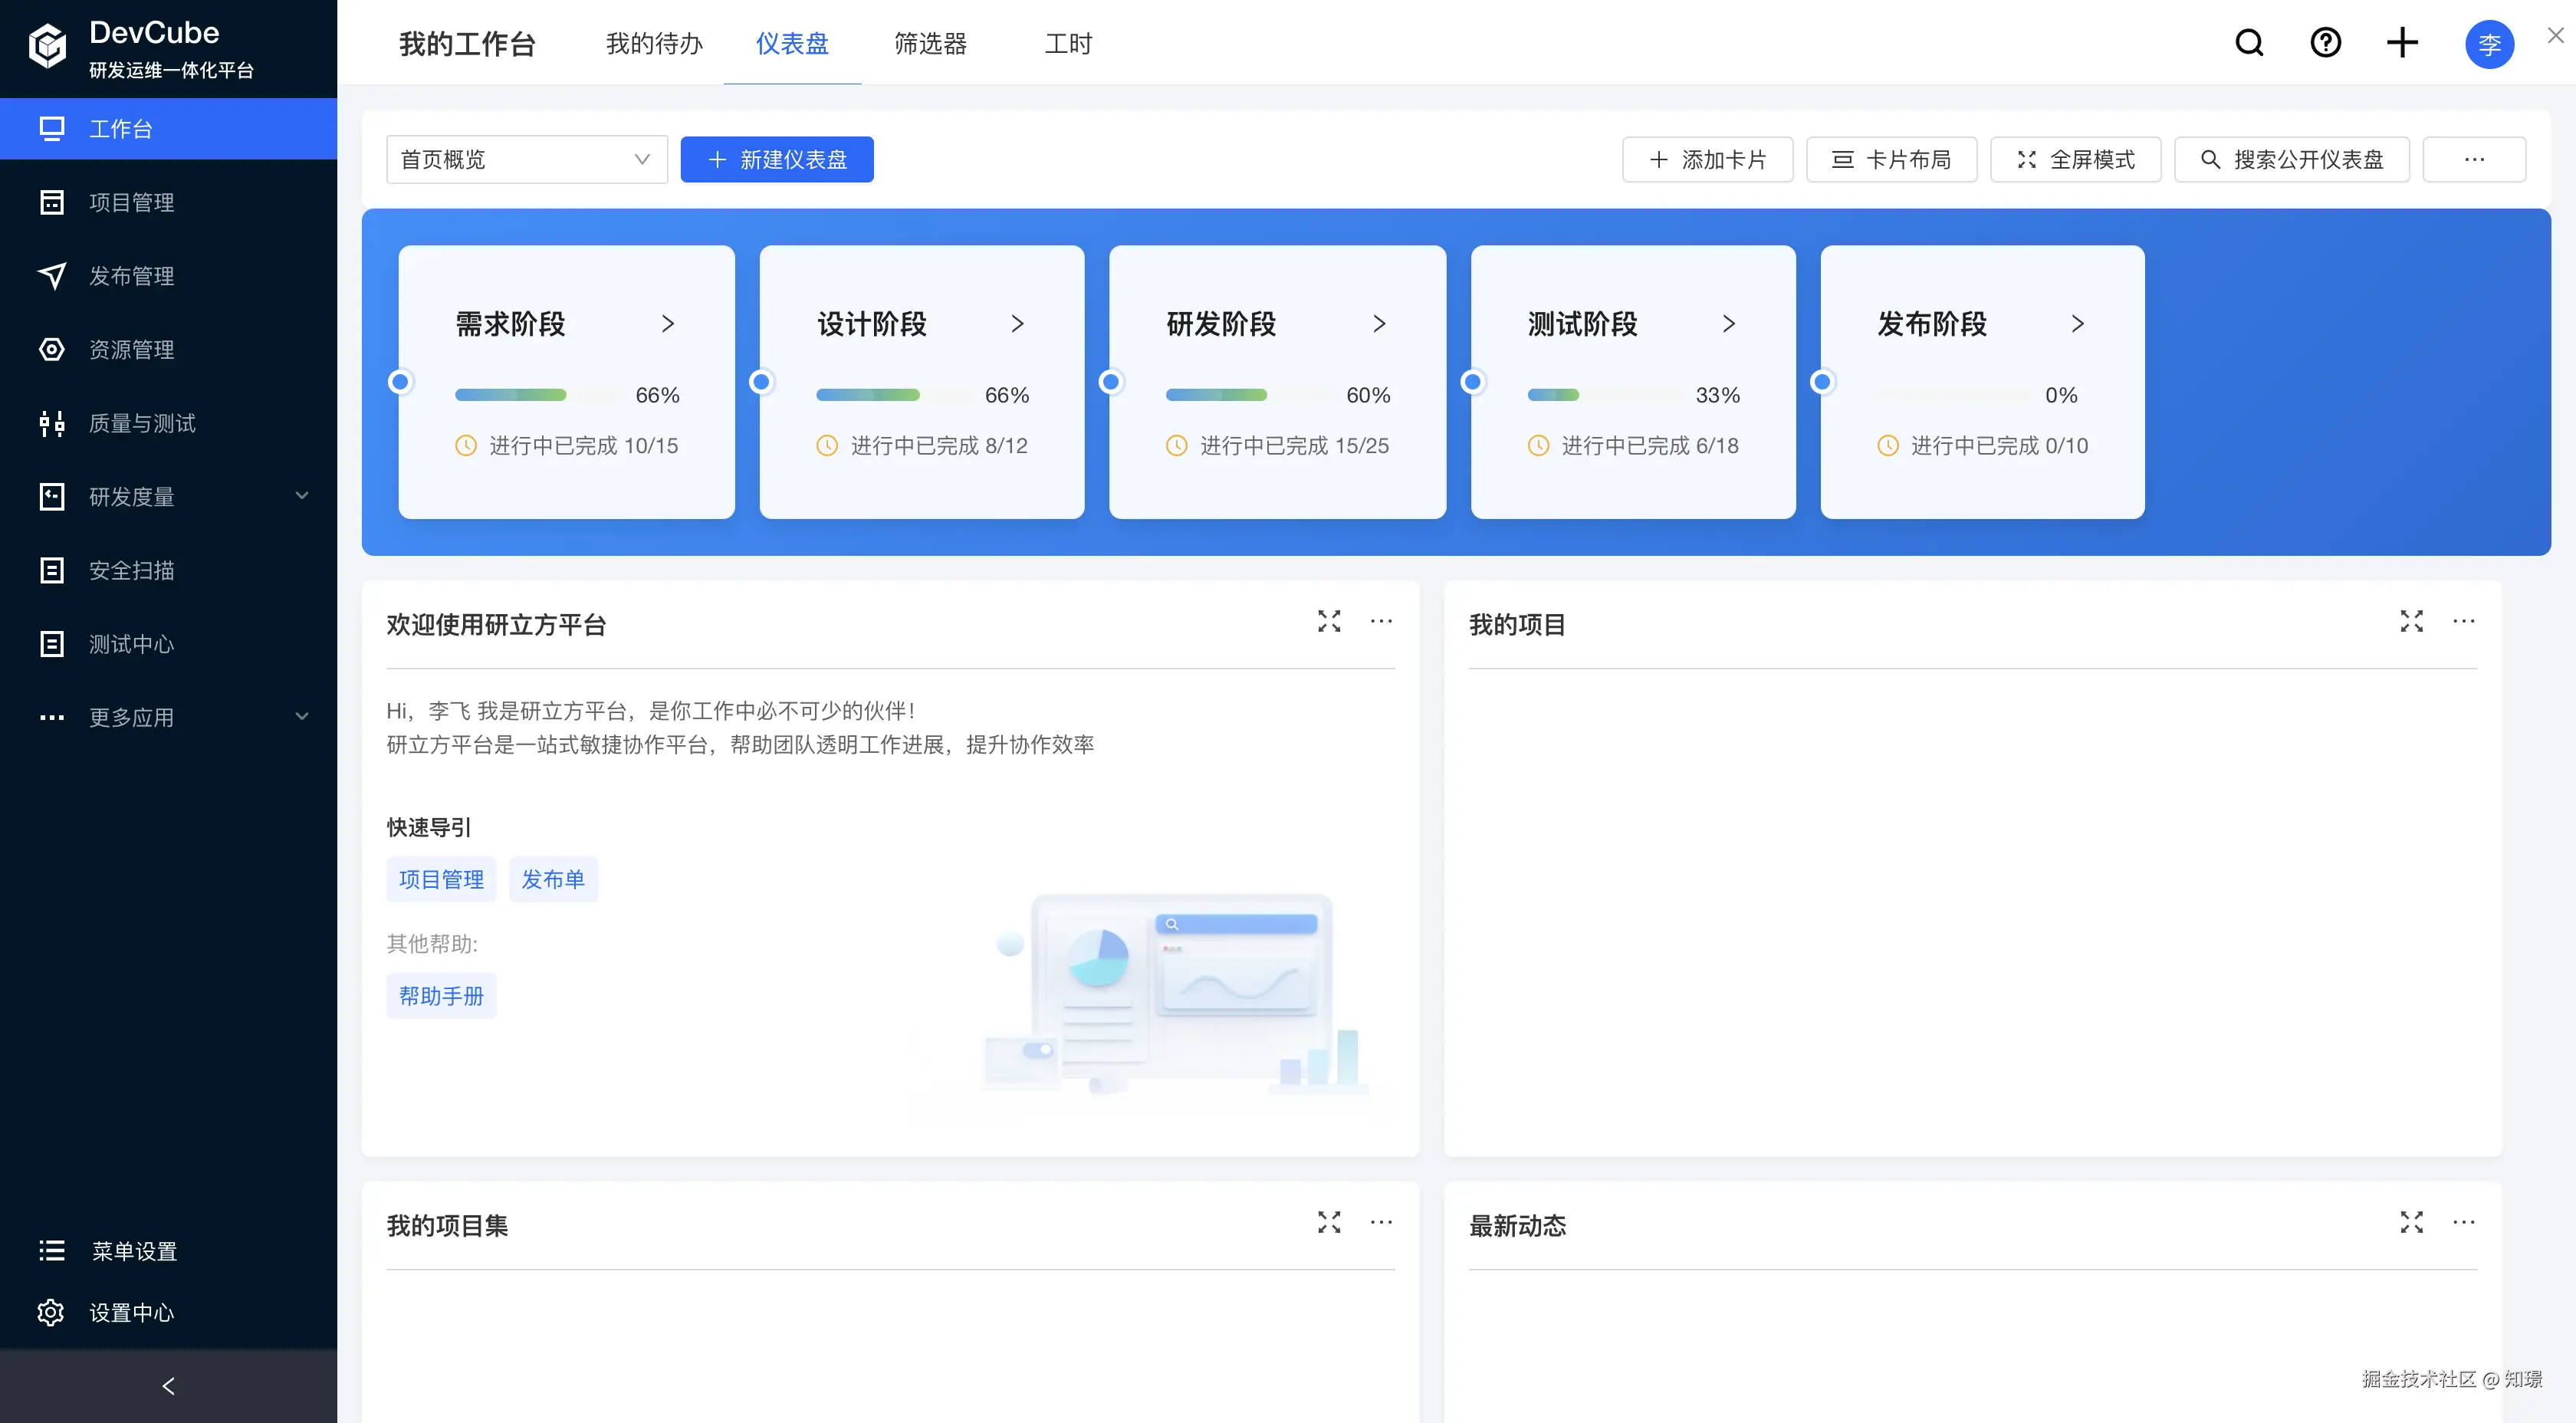Enable 全屏模式 for the dashboard
This screenshot has height=1423, width=2576.
(x=2075, y=159)
